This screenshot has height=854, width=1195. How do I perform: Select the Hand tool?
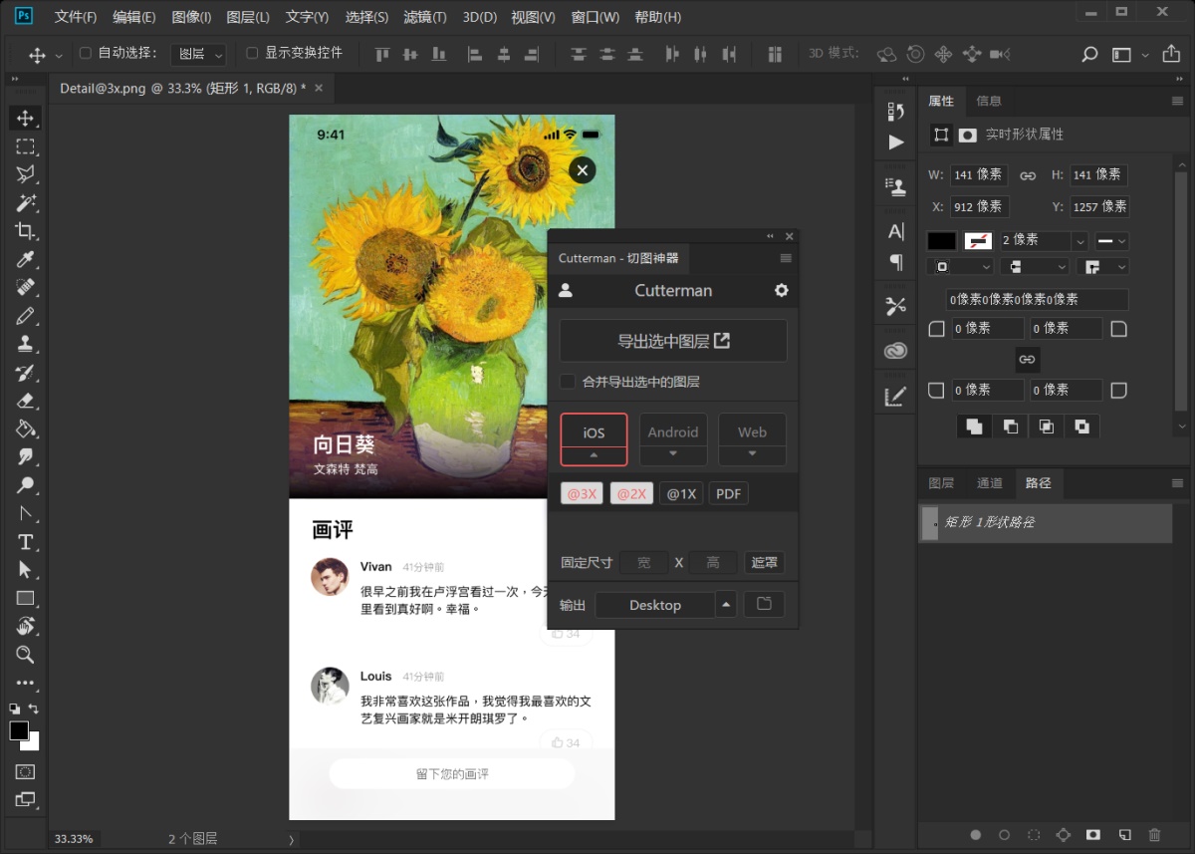click(x=25, y=626)
